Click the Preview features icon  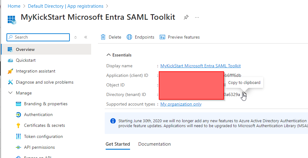(x=162, y=37)
